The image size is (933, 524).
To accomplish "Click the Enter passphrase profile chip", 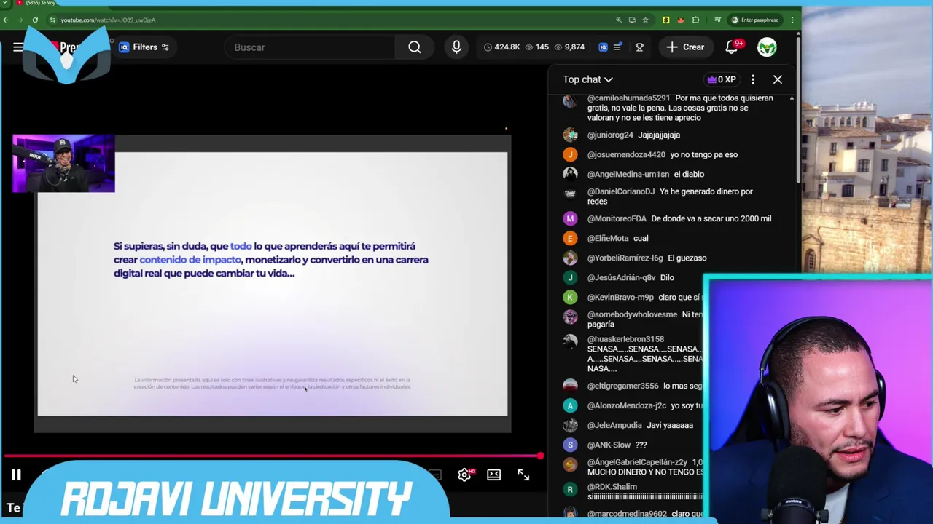I will tap(755, 20).
